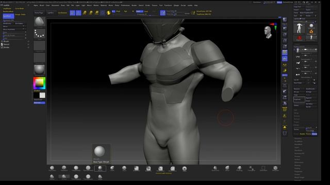Expand the Layers section in Tool panel
The height and width of the screenshot is (185, 330).
click(296, 147)
